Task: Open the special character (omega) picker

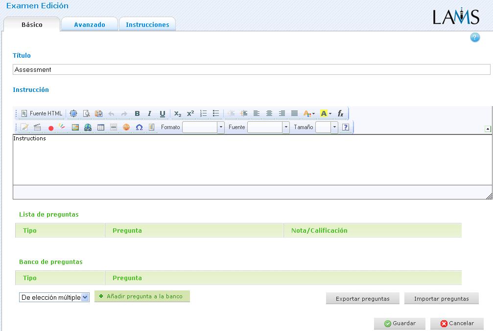Action: (x=139, y=128)
